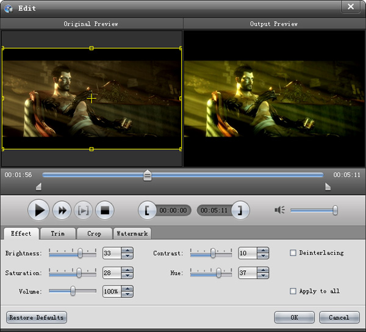This screenshot has width=366, height=332.
Task: Click the Cancel button
Action: pyautogui.click(x=339, y=317)
